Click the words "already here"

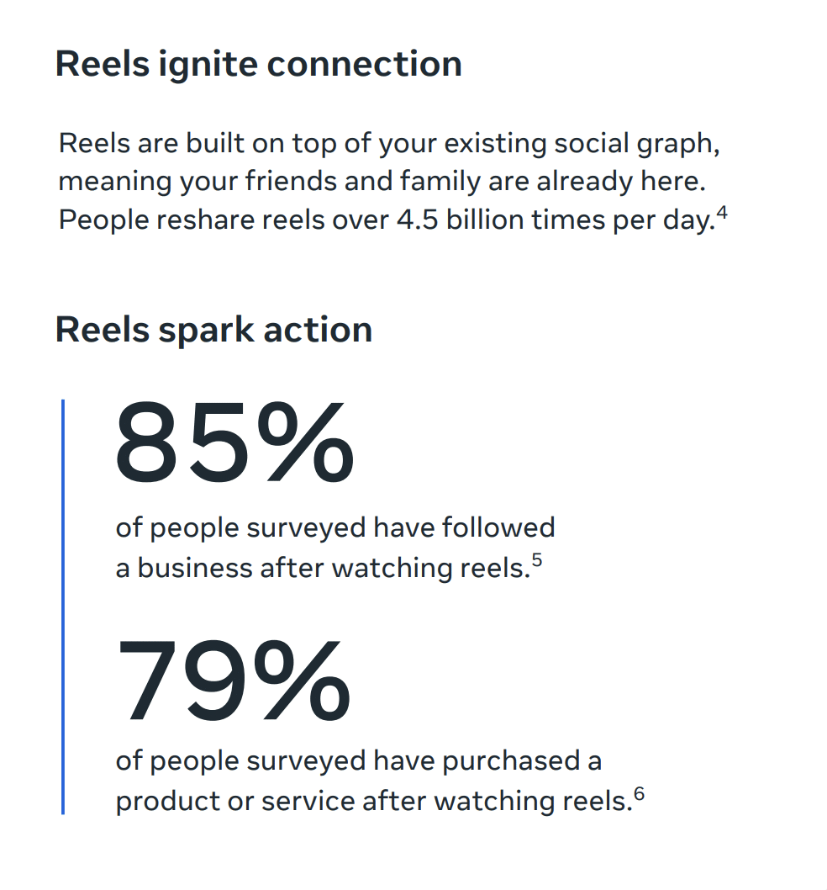[x=621, y=182]
